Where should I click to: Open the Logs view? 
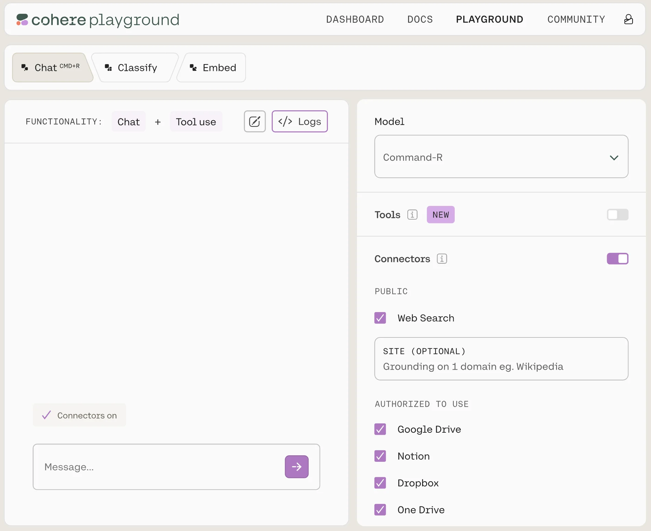(300, 121)
